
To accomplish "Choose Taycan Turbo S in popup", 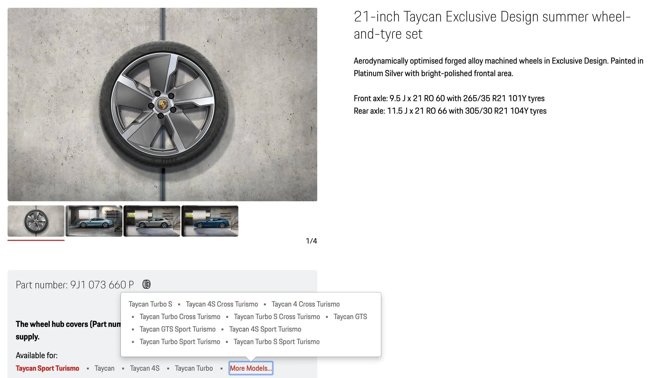I will pos(150,304).
